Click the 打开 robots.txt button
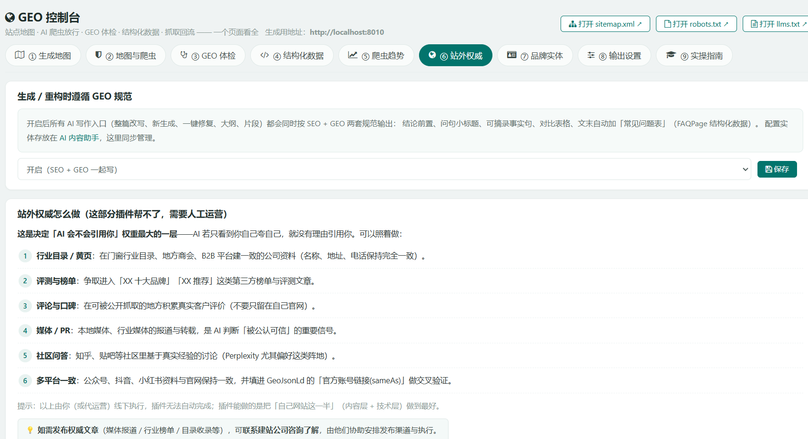 coord(696,24)
